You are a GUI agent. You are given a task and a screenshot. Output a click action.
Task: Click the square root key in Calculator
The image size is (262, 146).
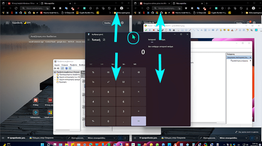[123, 82]
